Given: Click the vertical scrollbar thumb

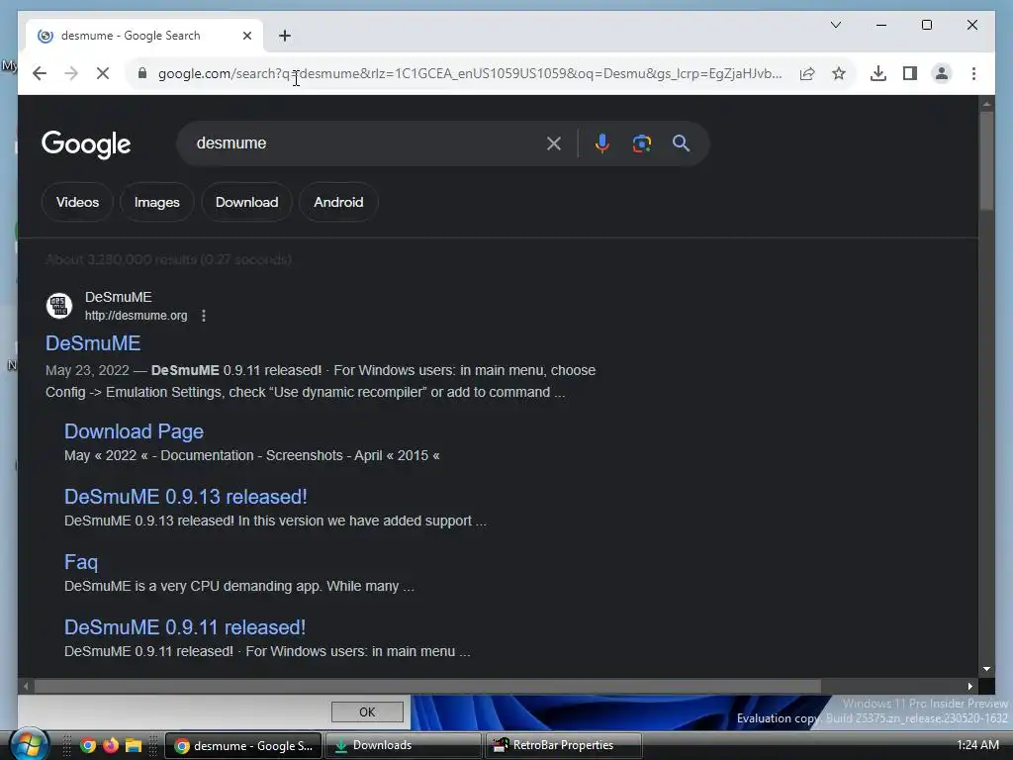Looking at the screenshot, I should [x=986, y=160].
